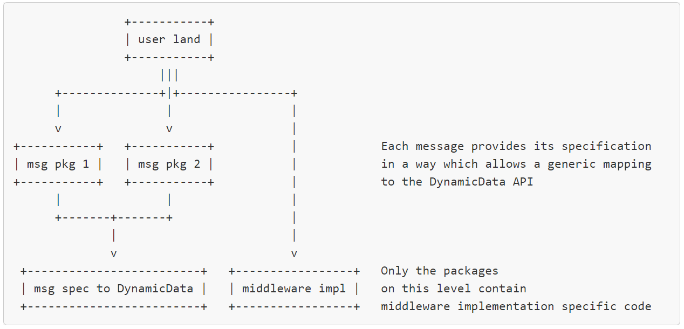Click the word "API" in the description
684x329 pixels.
523,182
